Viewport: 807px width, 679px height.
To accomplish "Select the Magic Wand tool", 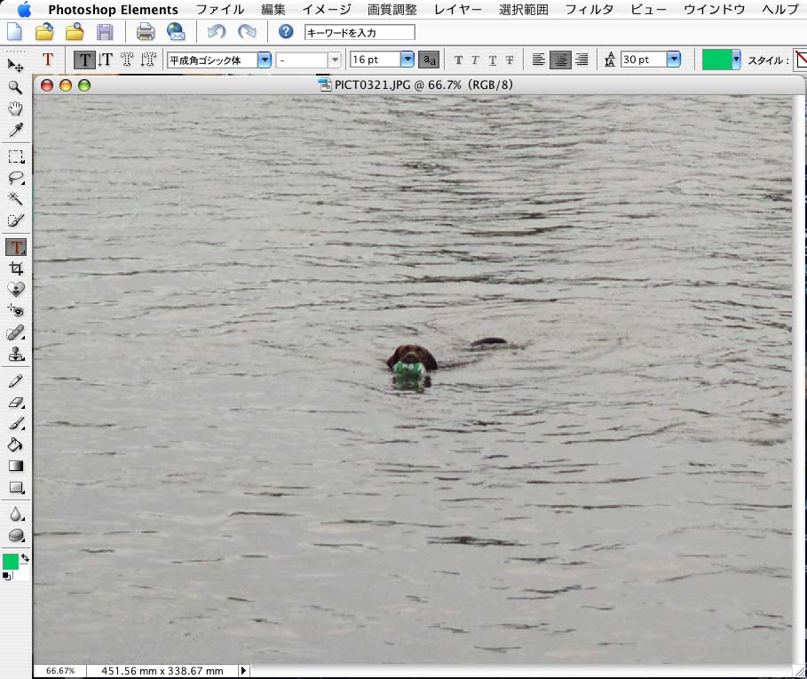I will pyautogui.click(x=15, y=199).
